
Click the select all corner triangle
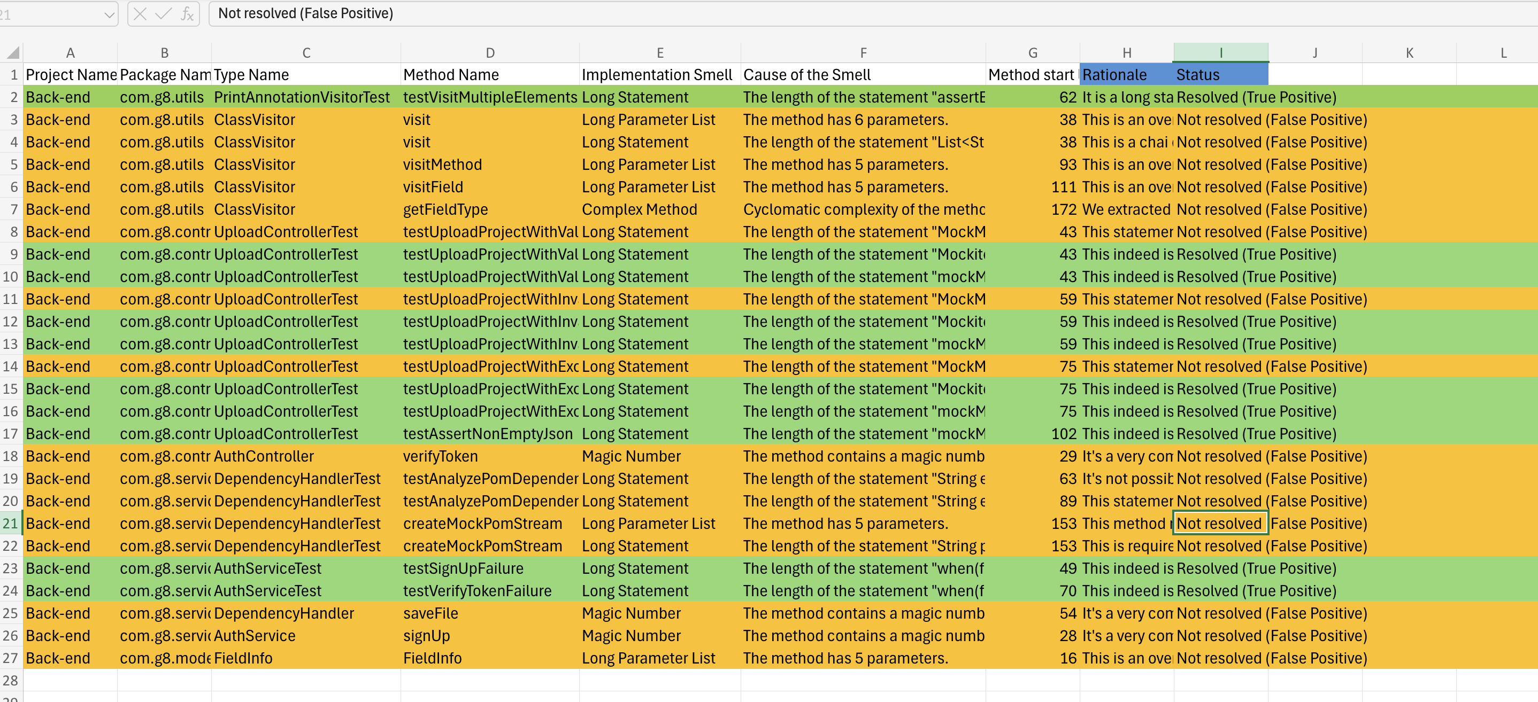coord(13,53)
